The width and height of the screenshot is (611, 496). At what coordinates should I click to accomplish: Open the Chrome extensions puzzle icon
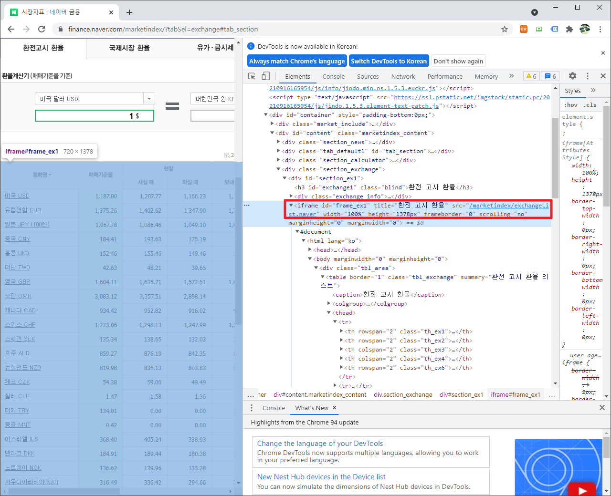[569, 29]
